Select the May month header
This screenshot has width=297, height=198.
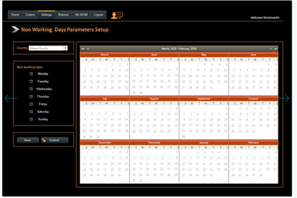[204, 55]
